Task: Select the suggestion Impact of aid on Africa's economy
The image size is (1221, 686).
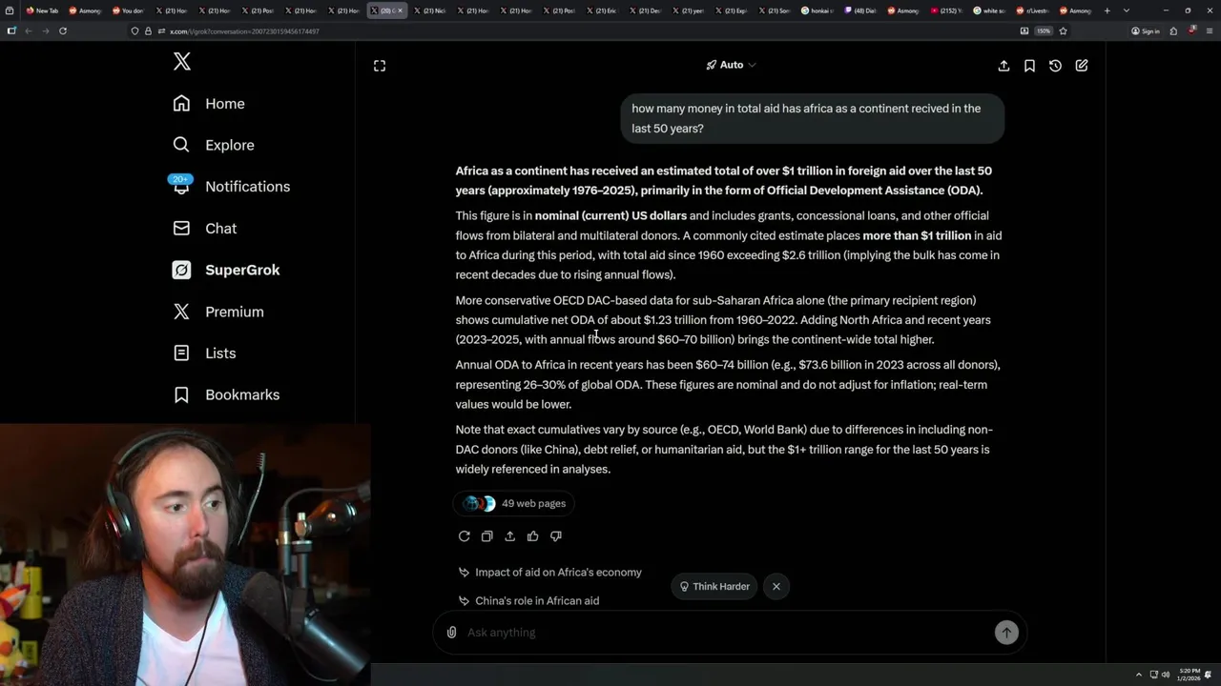Action: pyautogui.click(x=549, y=573)
